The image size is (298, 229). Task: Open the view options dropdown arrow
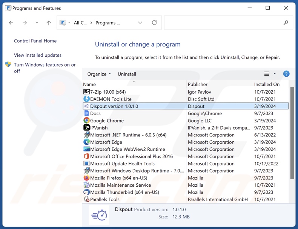(275, 74)
